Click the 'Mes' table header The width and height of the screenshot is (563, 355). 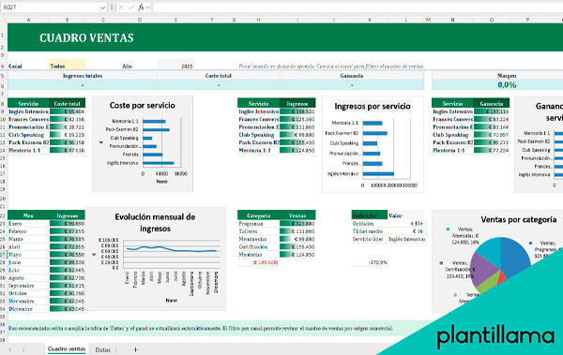click(x=28, y=215)
